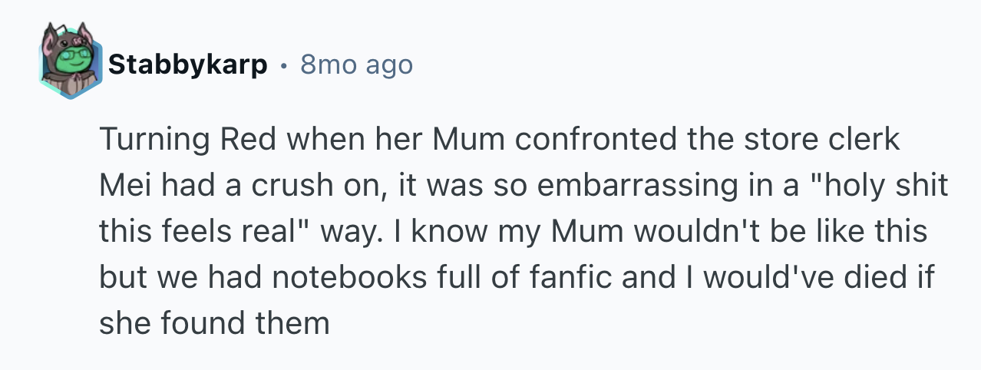This screenshot has width=981, height=370.
Task: Click the phrase "store clerk" in comment
Action: (x=815, y=140)
